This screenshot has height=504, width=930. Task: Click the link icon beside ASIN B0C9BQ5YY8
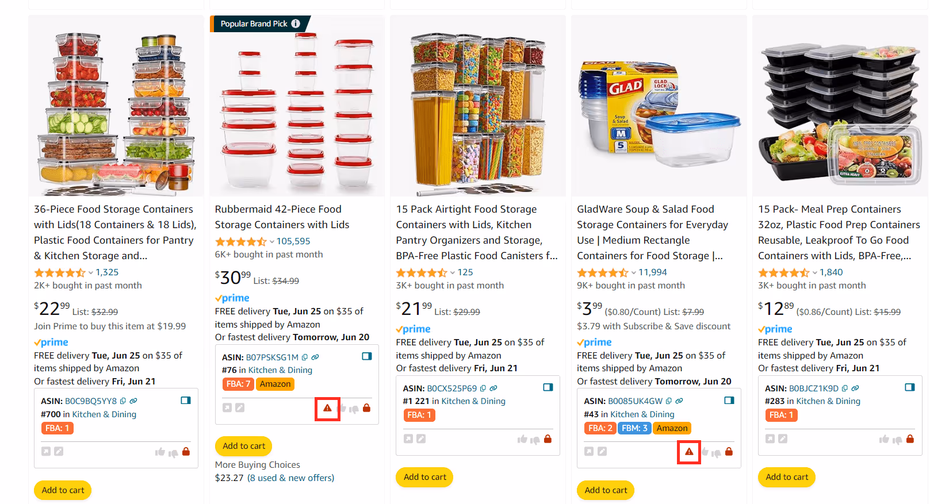coord(133,401)
